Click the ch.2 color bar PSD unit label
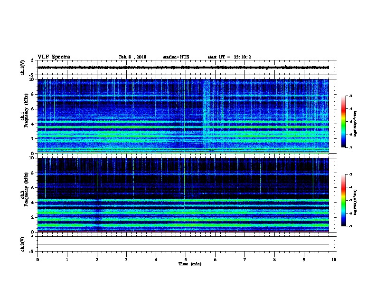The image size is (376, 291). [355, 202]
